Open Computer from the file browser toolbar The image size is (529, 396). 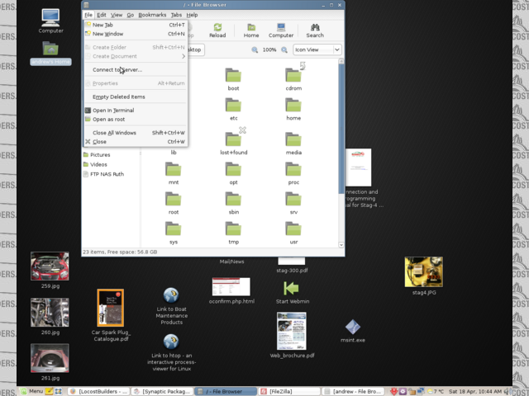click(281, 30)
